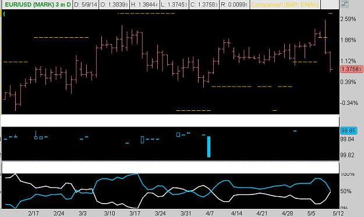Click the 3/10 date on time axis

click(x=109, y=213)
